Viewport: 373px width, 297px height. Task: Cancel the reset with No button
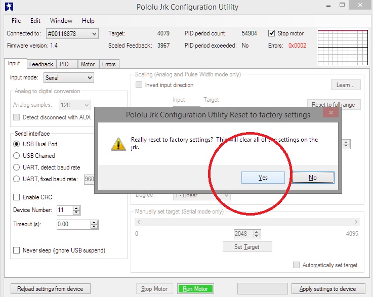point(313,178)
